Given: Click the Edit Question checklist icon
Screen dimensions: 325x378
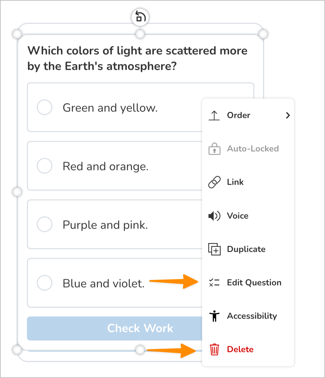Looking at the screenshot, I should pos(214,283).
